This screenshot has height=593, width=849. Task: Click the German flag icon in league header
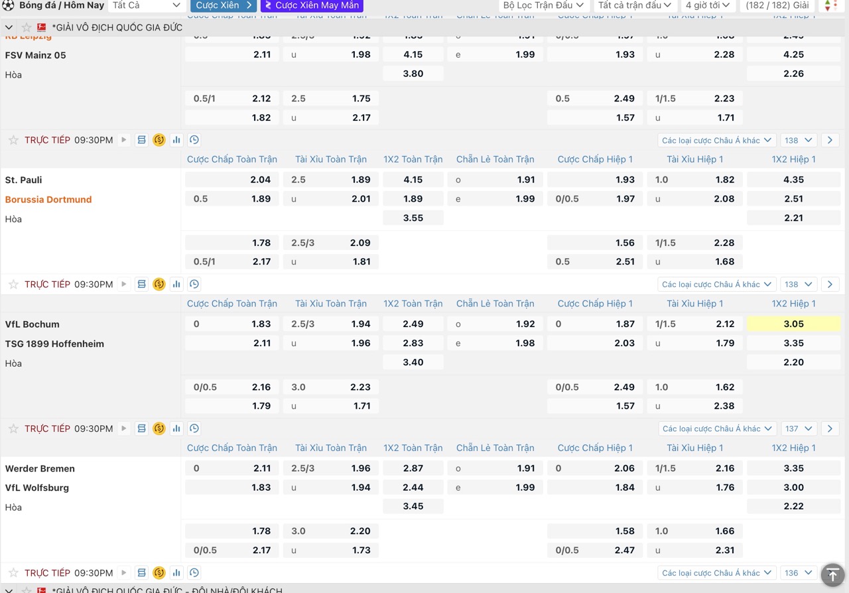click(41, 28)
